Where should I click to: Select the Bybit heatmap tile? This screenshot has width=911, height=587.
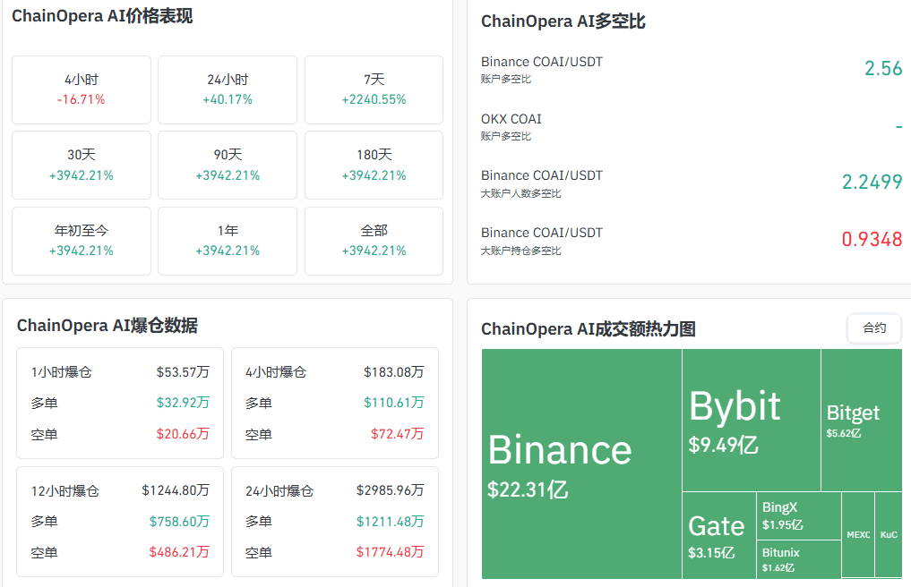click(x=751, y=420)
